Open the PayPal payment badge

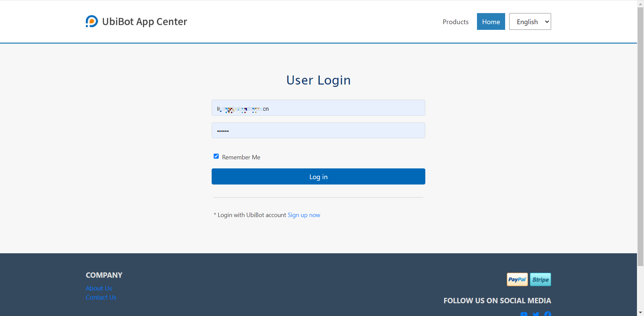tap(517, 279)
